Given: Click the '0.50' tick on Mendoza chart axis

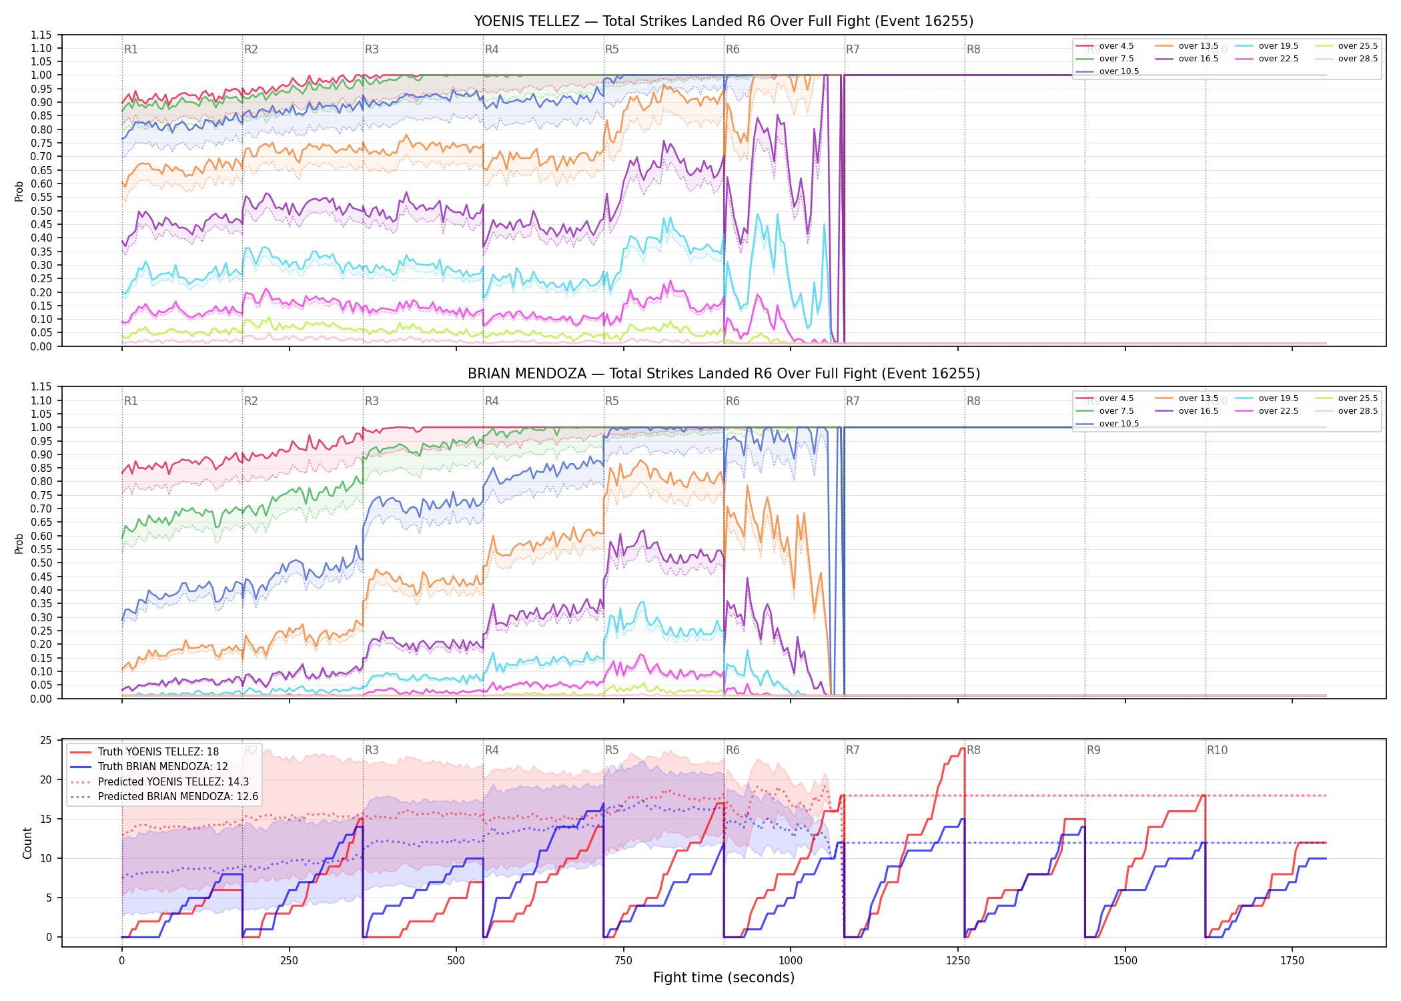Looking at the screenshot, I should point(41,563).
